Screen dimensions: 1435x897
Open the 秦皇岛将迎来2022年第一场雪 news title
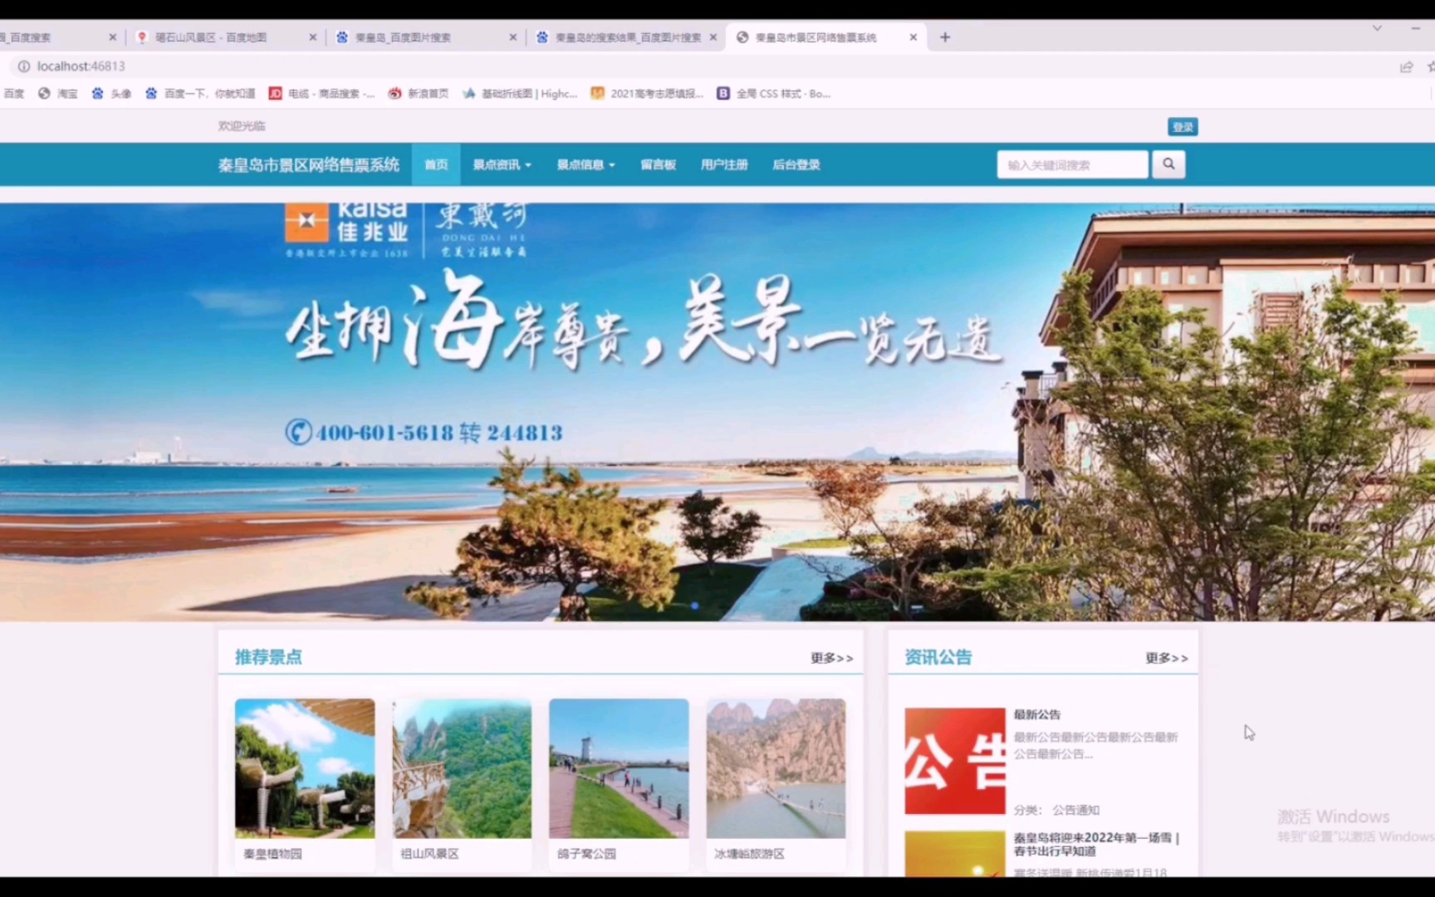tap(1096, 844)
